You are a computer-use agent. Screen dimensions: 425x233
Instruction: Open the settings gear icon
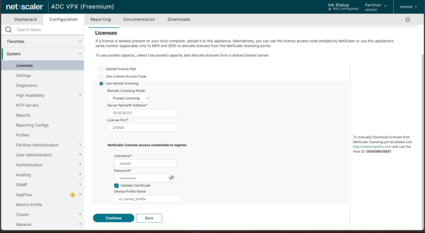click(407, 20)
